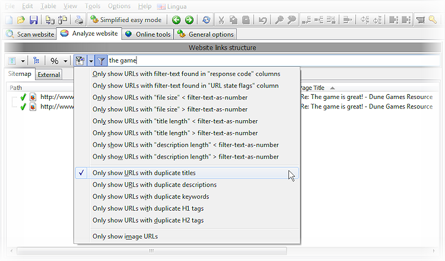
Task: Select "file size" > filter-text-as-number option
Action: (x=186, y=109)
